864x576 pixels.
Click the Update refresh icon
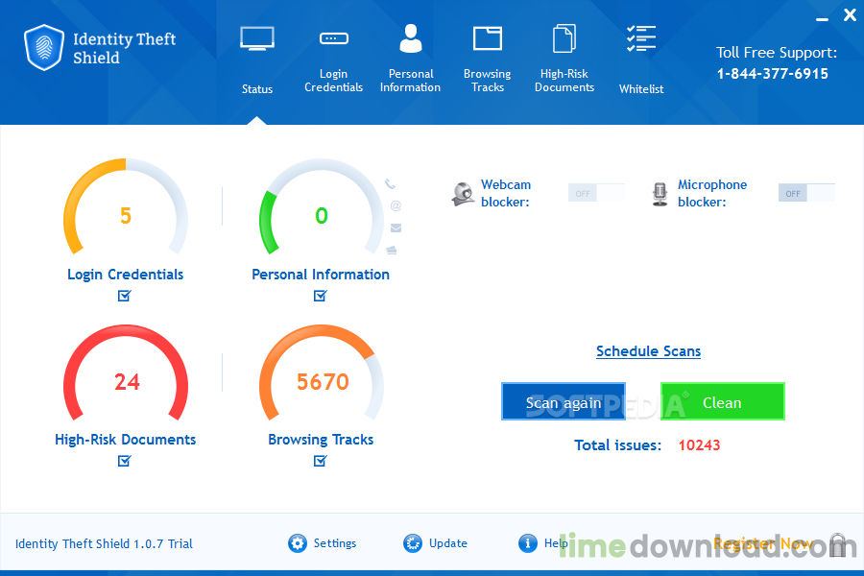[413, 543]
